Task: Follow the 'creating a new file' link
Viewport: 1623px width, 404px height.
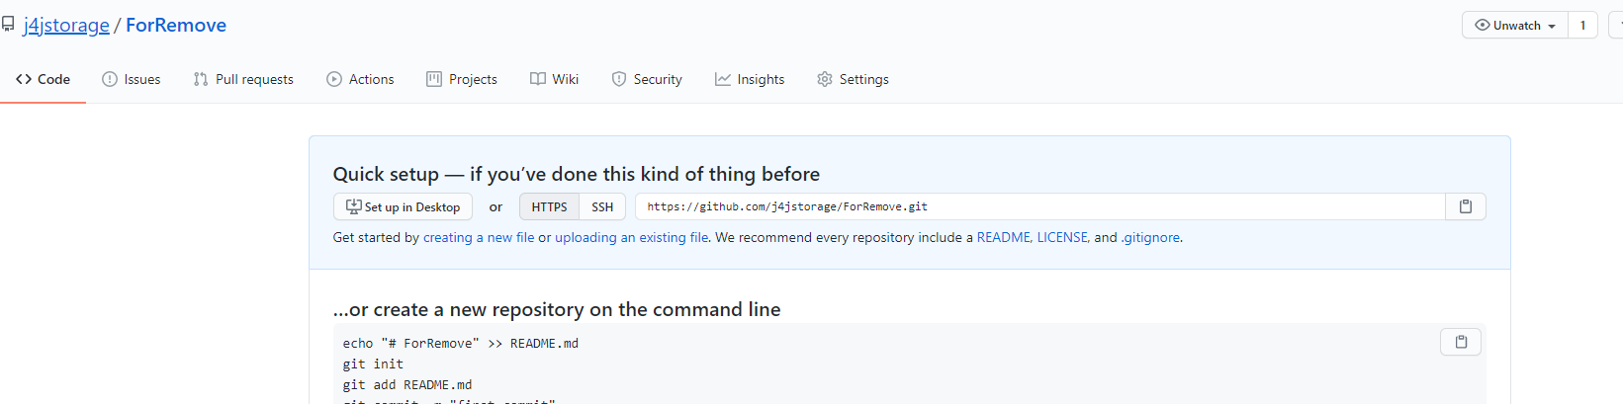Action: [479, 237]
